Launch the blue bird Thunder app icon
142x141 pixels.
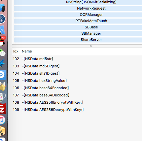[x=2, y=63]
